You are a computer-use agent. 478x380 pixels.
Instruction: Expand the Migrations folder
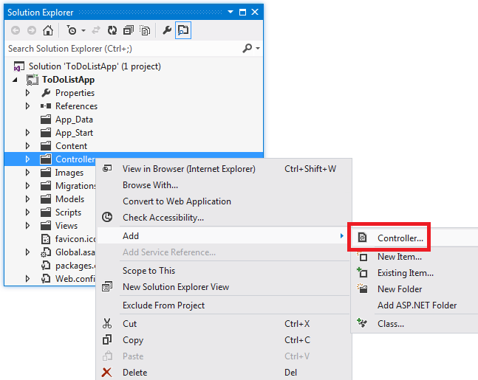28,186
